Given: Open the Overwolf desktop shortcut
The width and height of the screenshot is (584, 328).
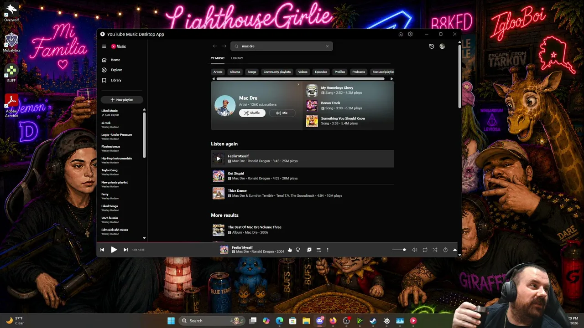Looking at the screenshot, I should coord(11,13).
